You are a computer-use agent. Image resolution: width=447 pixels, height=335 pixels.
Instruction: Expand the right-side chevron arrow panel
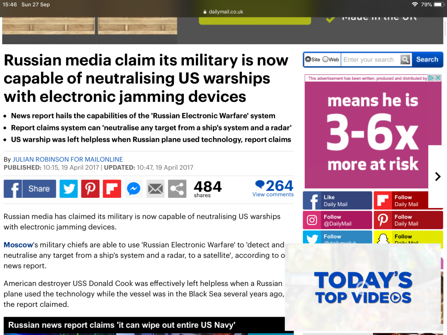tap(438, 176)
